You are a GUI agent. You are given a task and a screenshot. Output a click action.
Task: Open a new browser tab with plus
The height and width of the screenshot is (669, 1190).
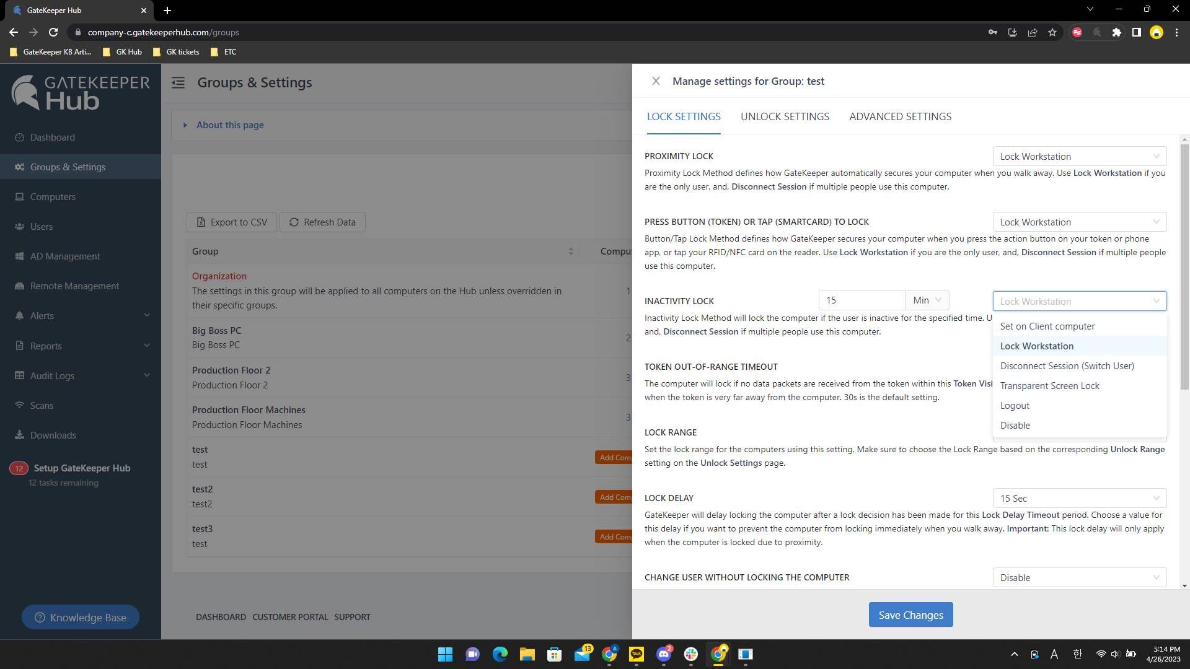167,11
